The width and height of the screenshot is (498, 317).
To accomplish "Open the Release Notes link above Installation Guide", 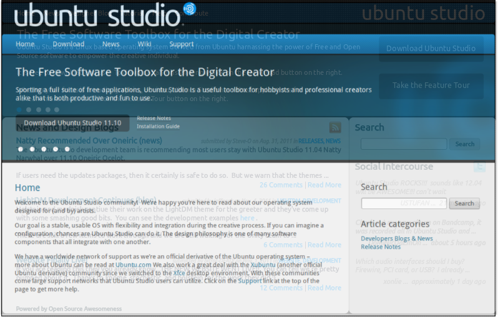I will (x=154, y=118).
